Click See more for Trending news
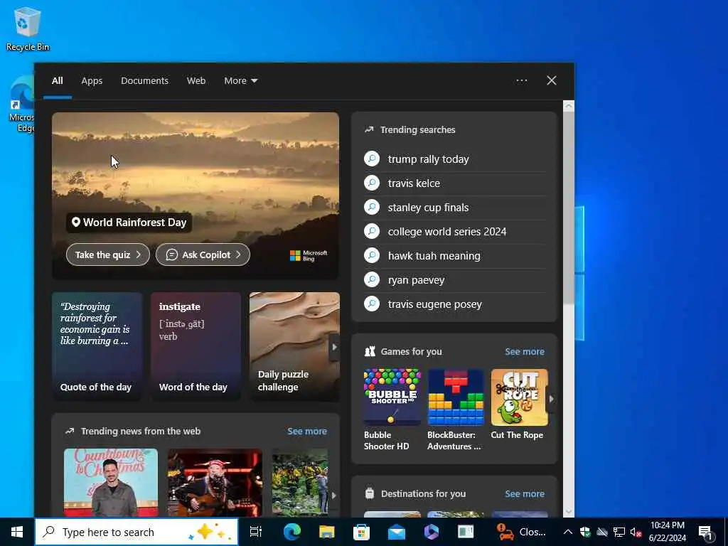This screenshot has height=546, width=728. pos(307,431)
